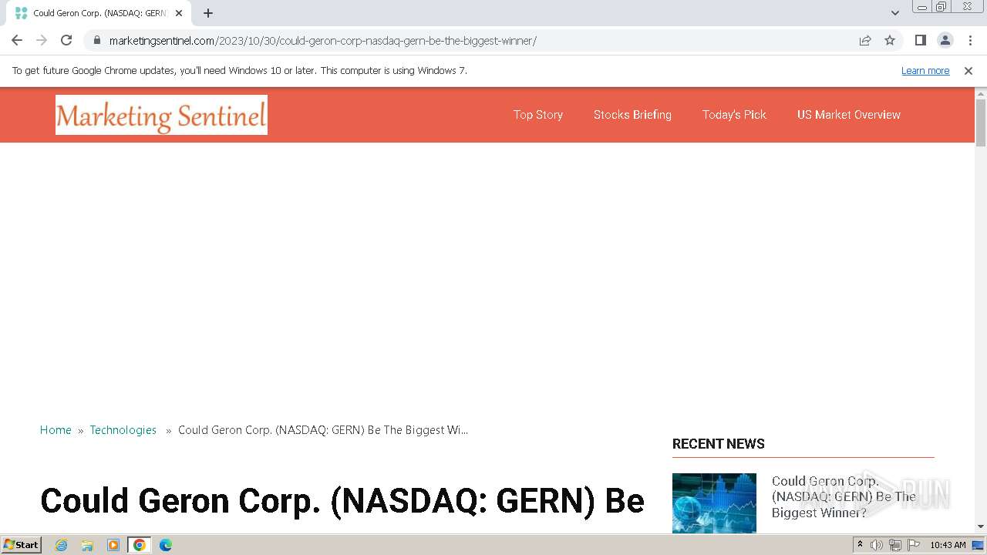Screen dimensions: 987x555
Task: Launch Microsoft Edge from the taskbar
Action: 166,545
